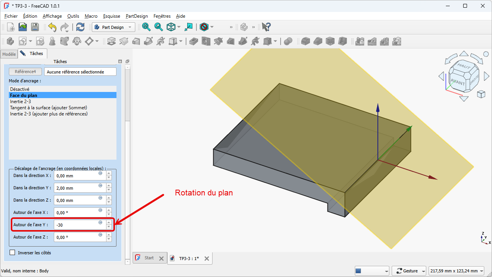Open the Esquisse menu
This screenshot has width=492, height=277.
tap(111, 16)
